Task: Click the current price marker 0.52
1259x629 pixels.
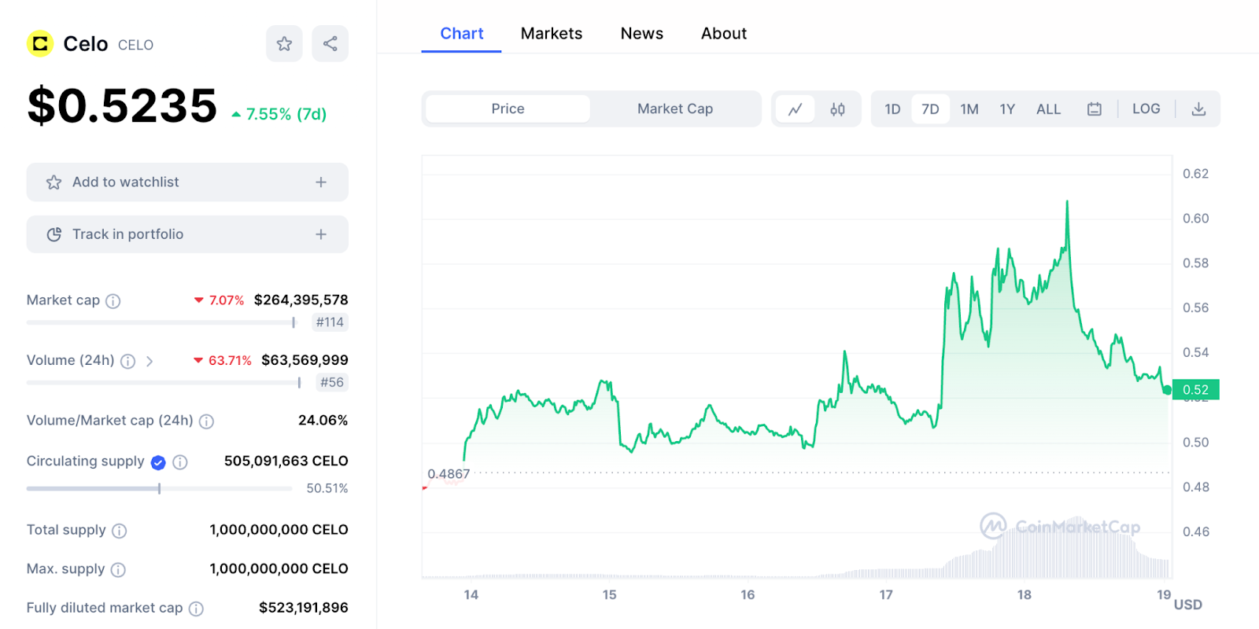Action: (1195, 390)
